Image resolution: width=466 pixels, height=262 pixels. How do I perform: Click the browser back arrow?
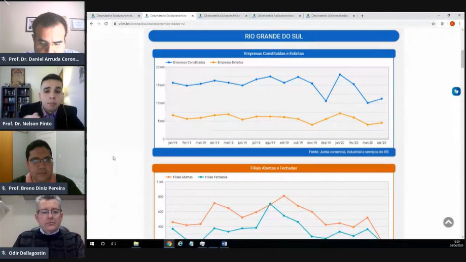tap(92, 24)
